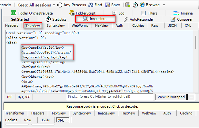Click the Save toolbar icon
The image size is (199, 128).
coord(107,5)
